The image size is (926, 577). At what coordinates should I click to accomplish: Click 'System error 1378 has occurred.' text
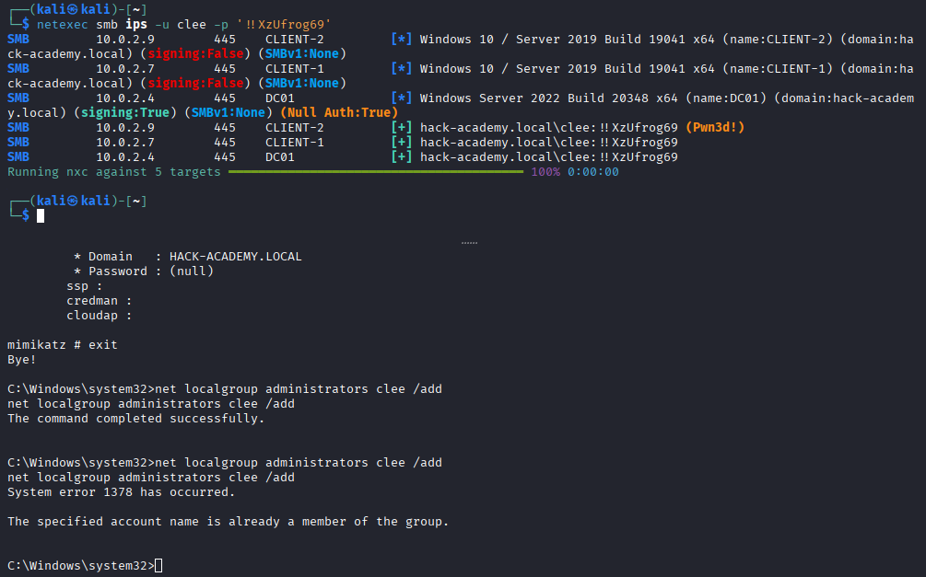coord(121,492)
